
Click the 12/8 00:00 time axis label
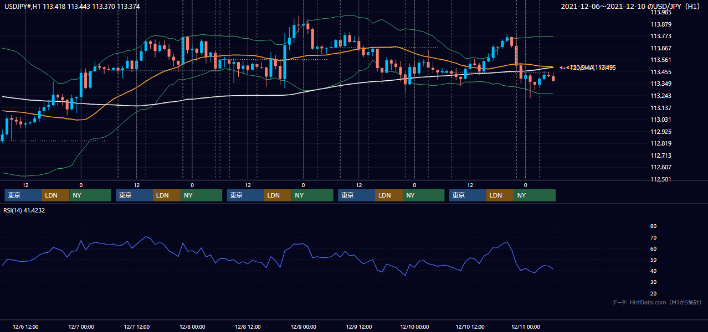point(192,326)
